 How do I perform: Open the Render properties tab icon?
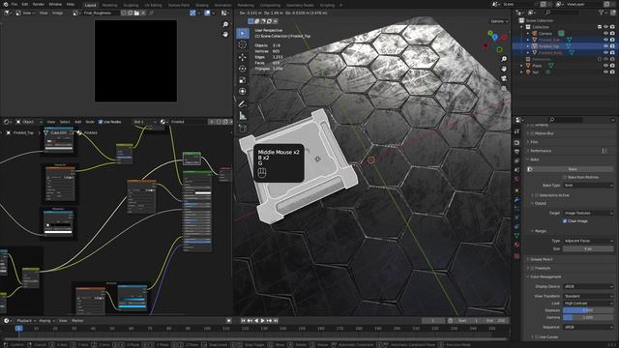516,142
